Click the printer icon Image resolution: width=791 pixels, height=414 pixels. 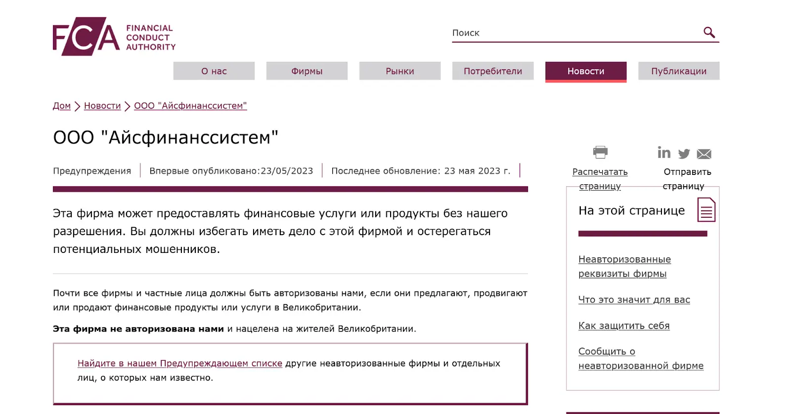(600, 152)
